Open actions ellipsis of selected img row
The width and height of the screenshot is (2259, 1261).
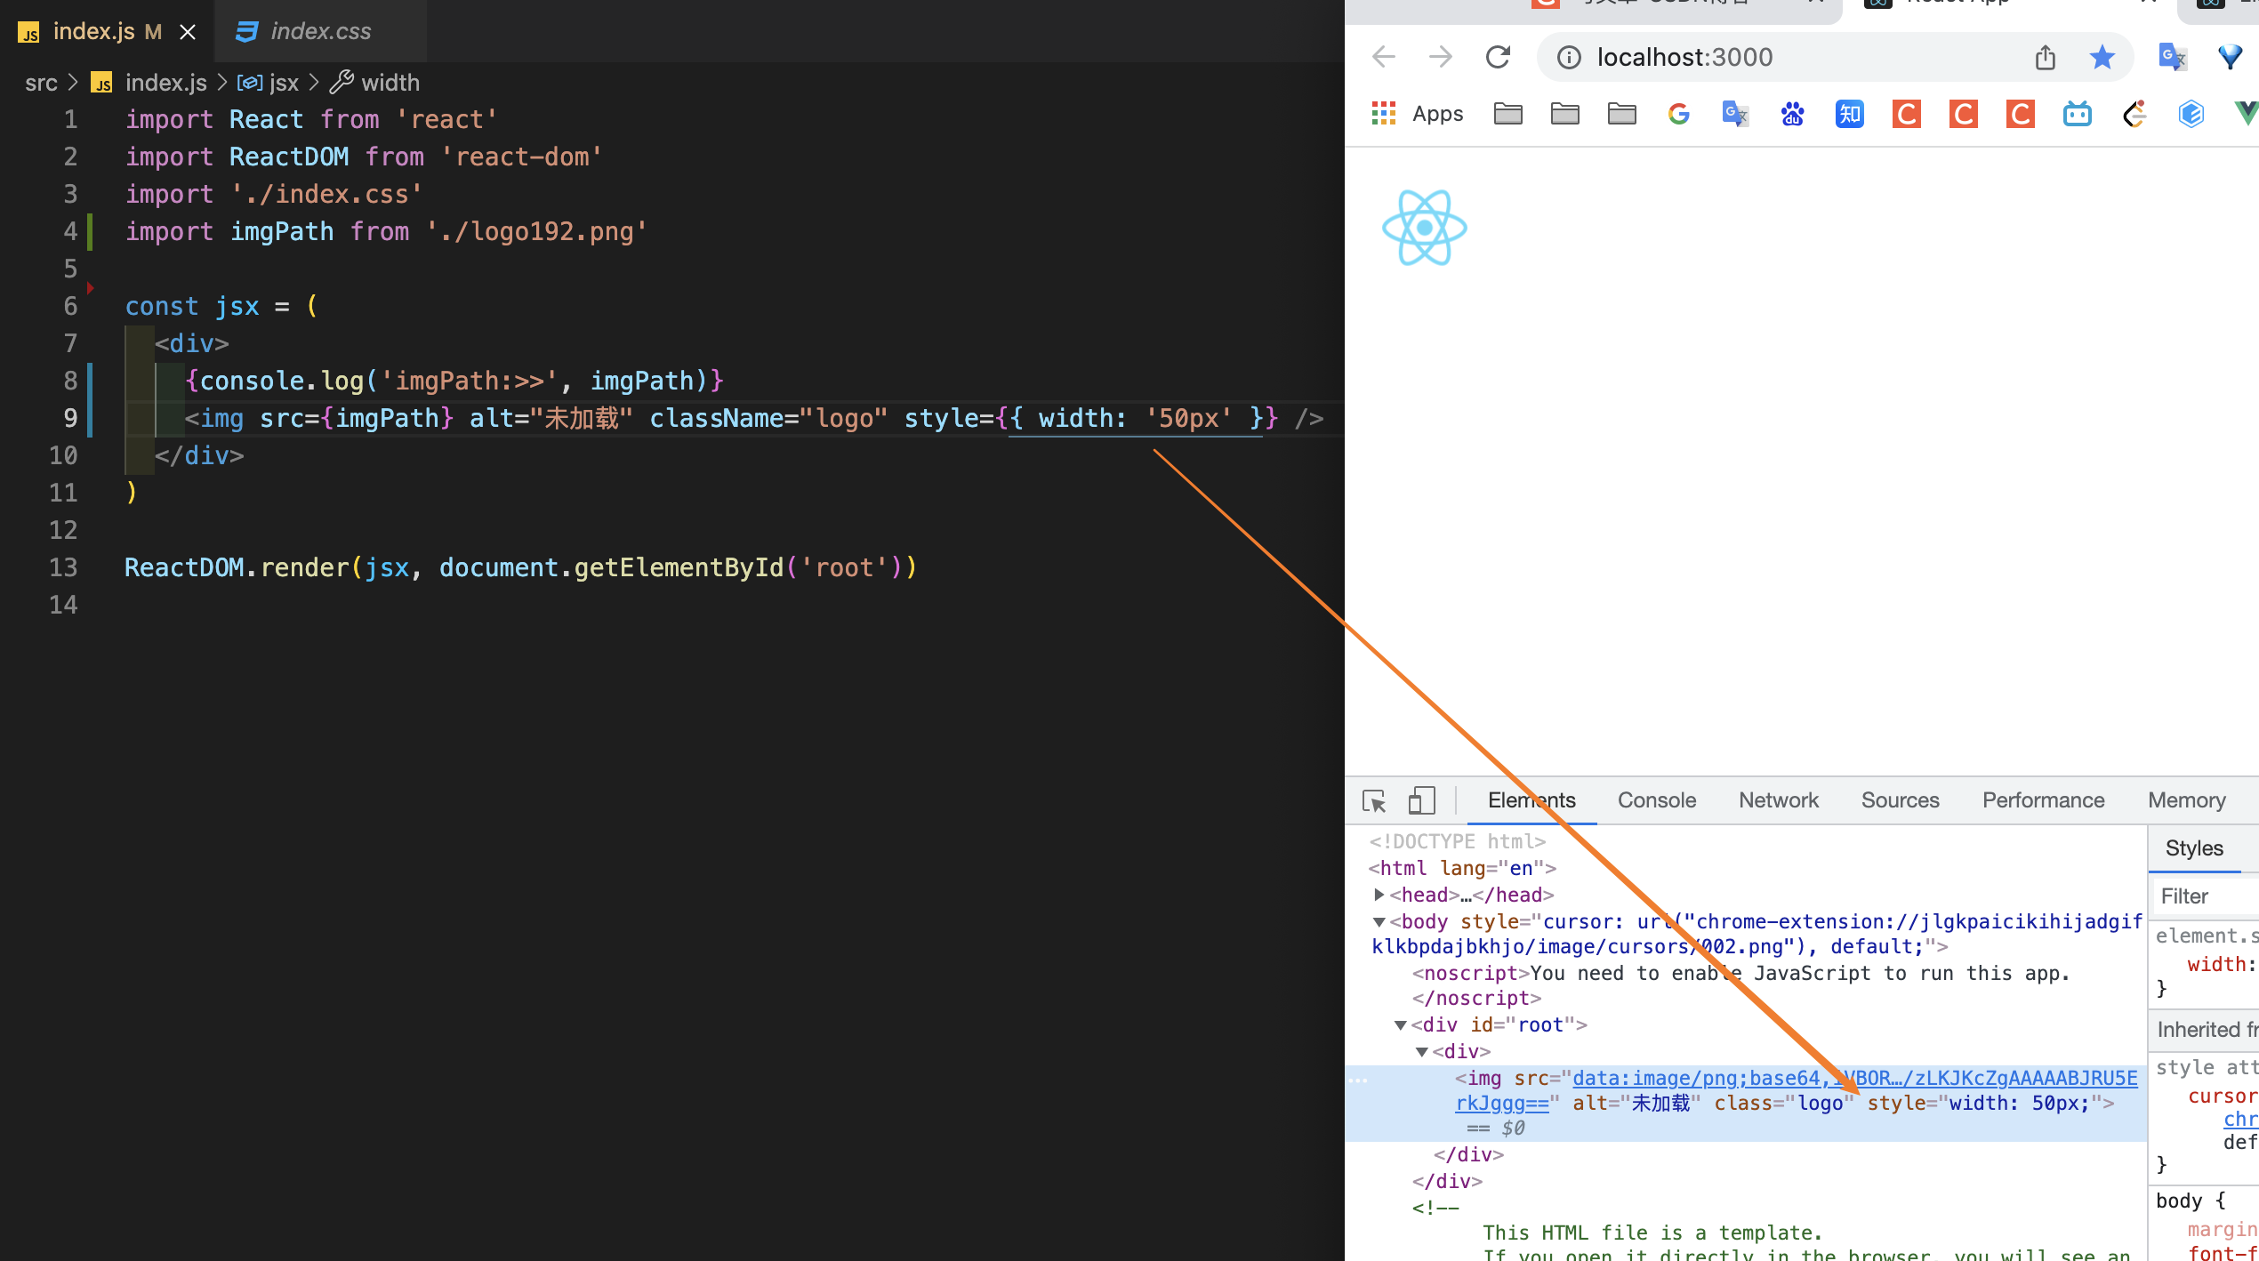1358,1080
